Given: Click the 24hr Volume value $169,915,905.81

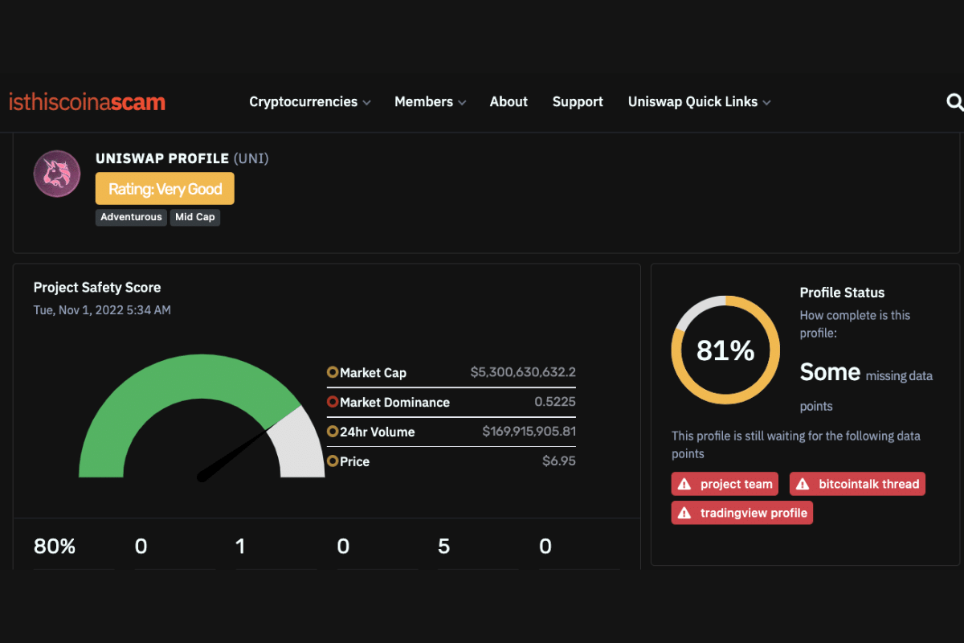Looking at the screenshot, I should [x=529, y=432].
